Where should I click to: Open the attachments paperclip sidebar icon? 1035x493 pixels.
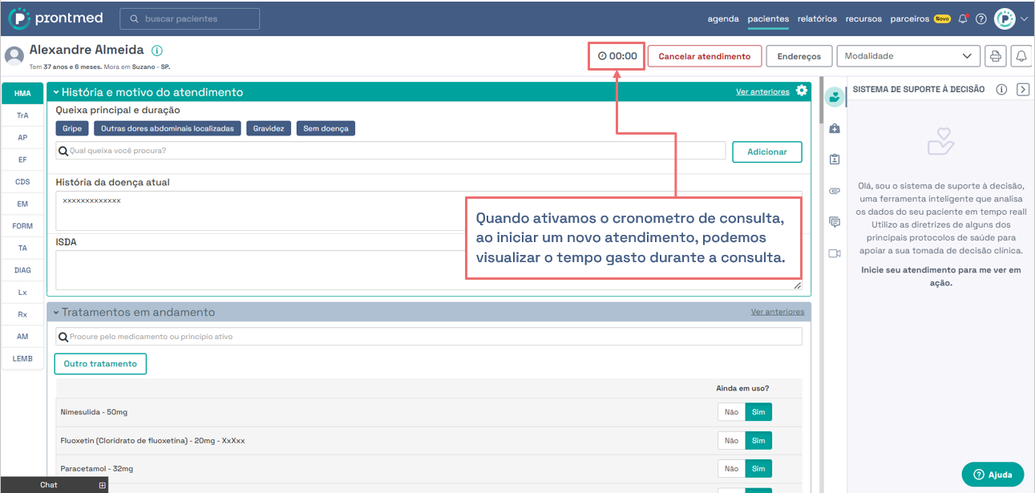(835, 191)
